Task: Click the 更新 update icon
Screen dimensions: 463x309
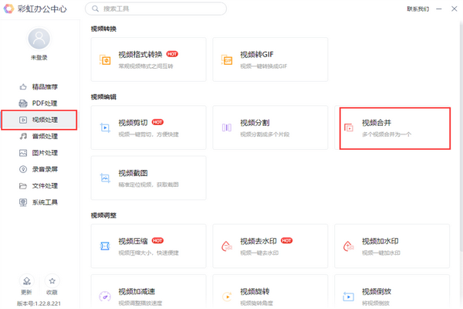Action: tap(26, 281)
